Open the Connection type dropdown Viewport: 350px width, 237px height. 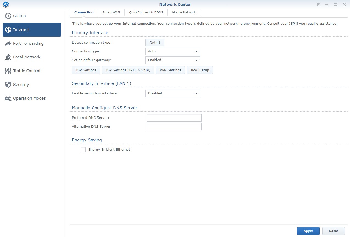click(173, 51)
